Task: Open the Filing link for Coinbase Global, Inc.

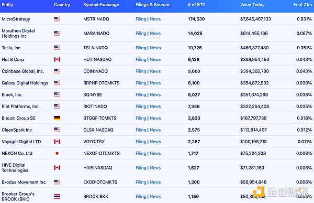Action: tap(141, 71)
